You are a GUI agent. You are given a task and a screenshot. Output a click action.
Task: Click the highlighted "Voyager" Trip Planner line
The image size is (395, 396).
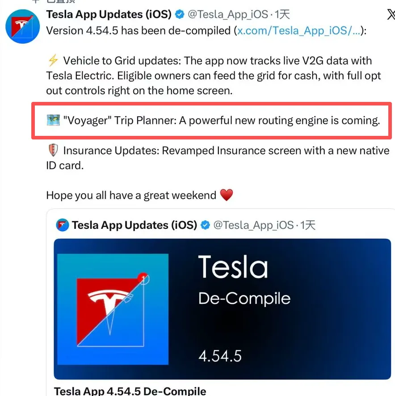[221, 121]
